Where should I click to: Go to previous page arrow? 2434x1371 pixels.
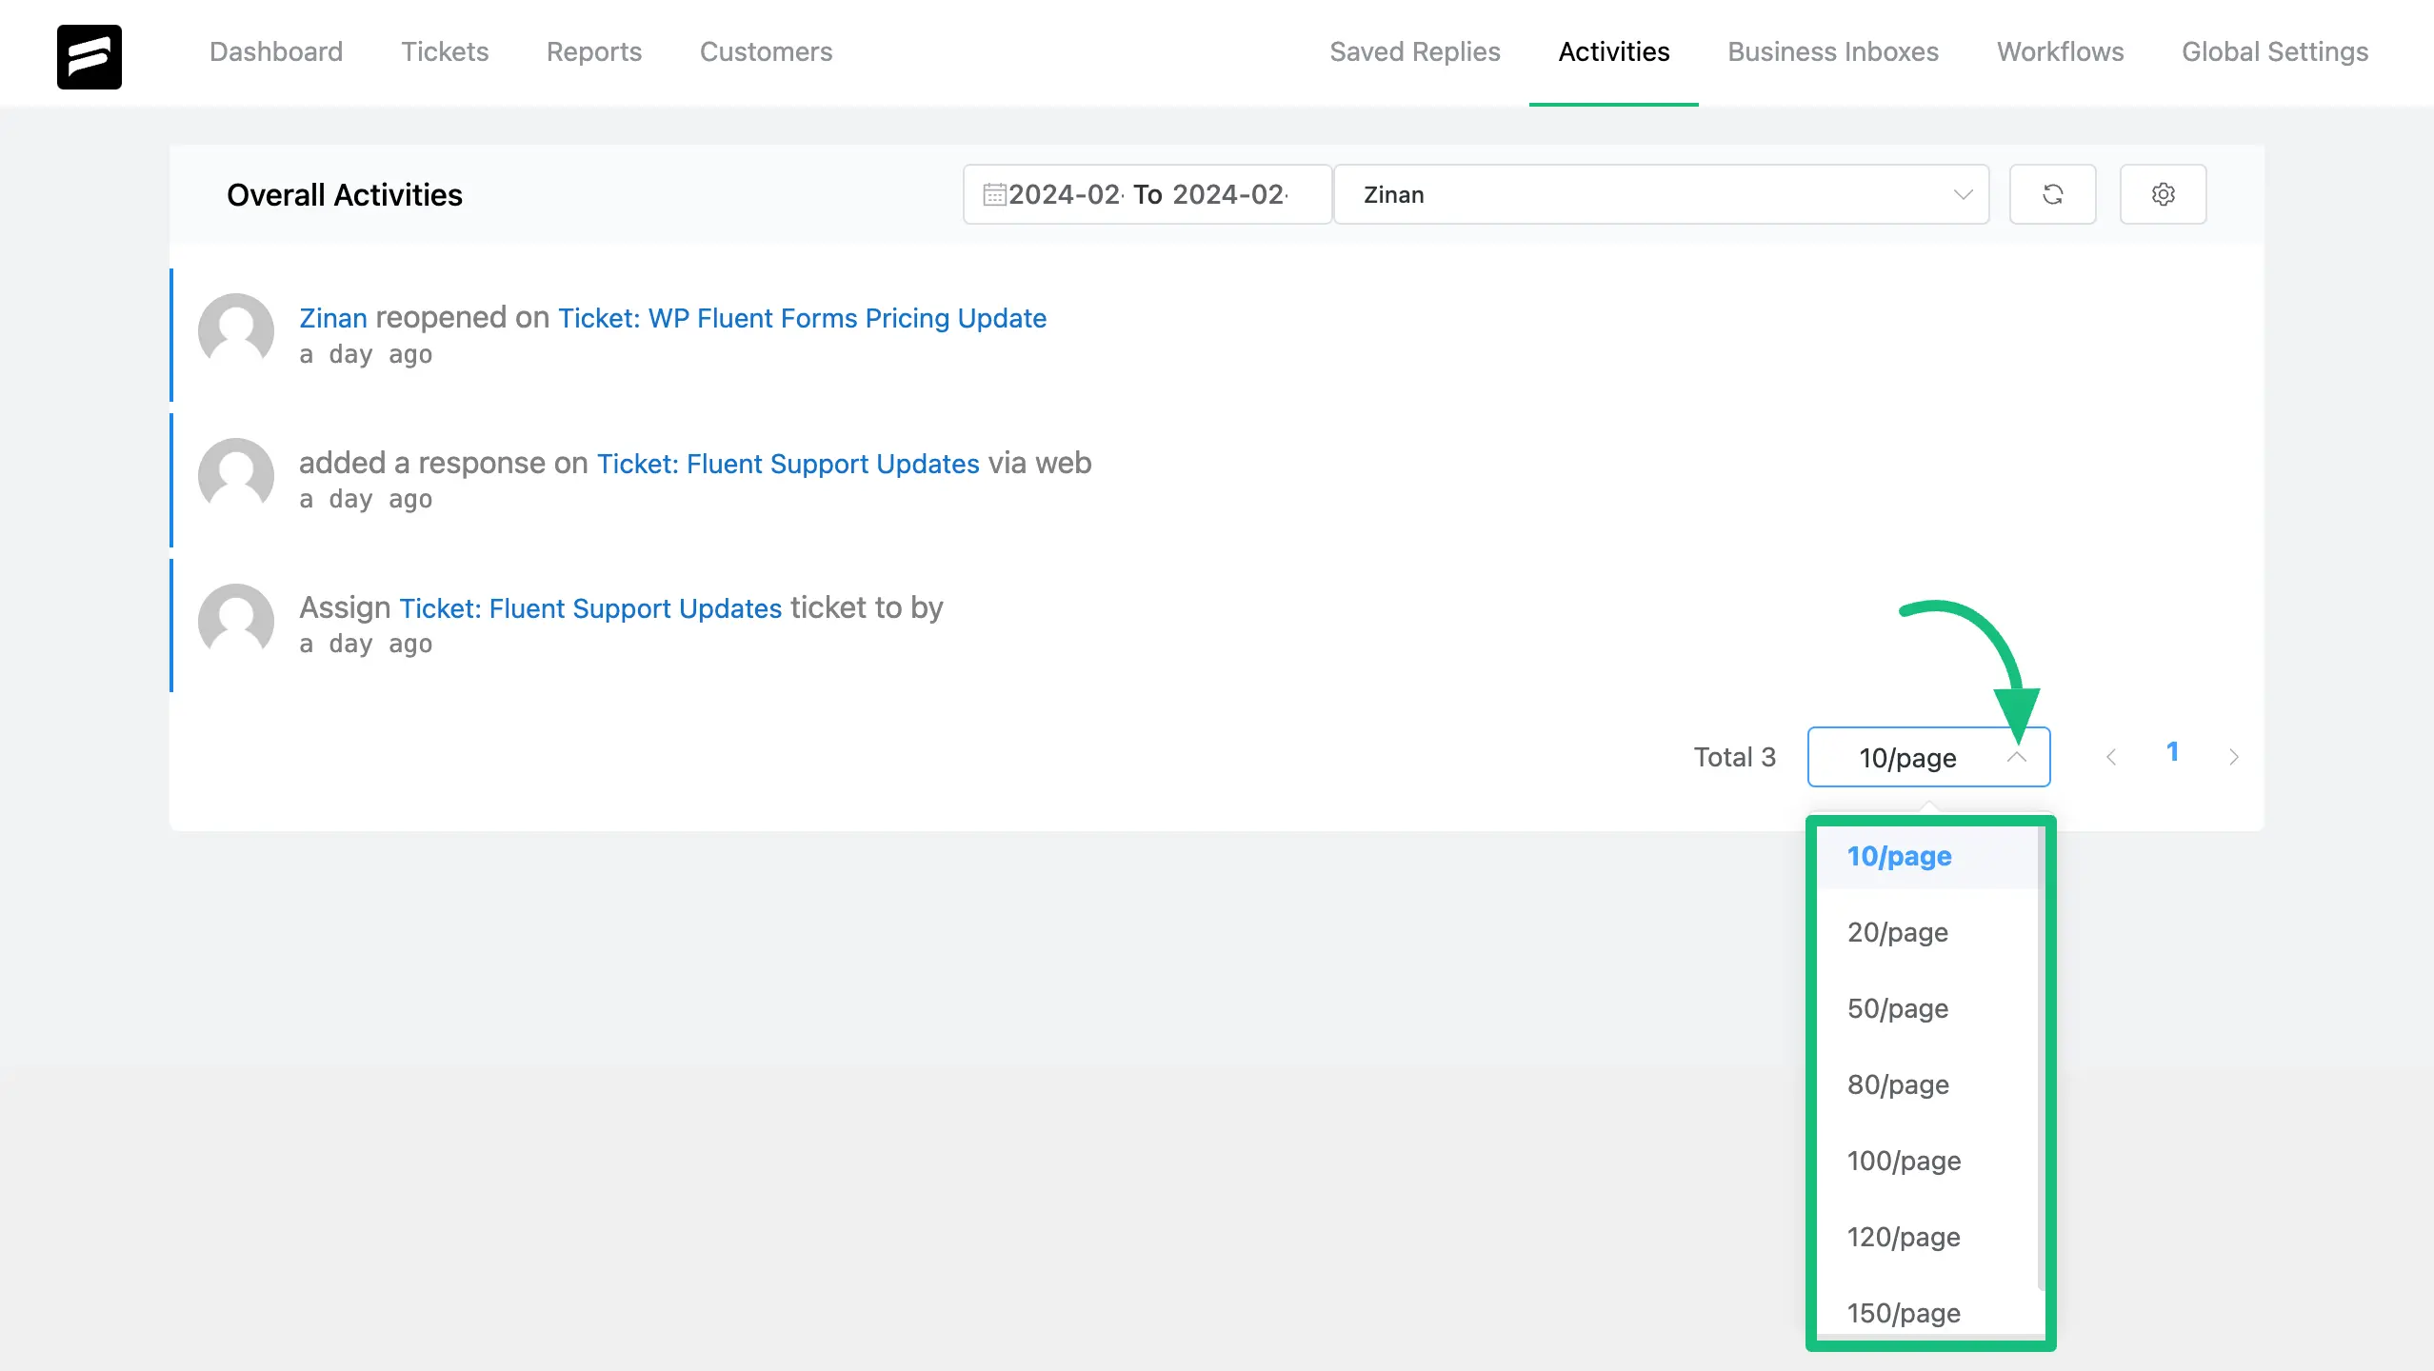pos(2111,757)
